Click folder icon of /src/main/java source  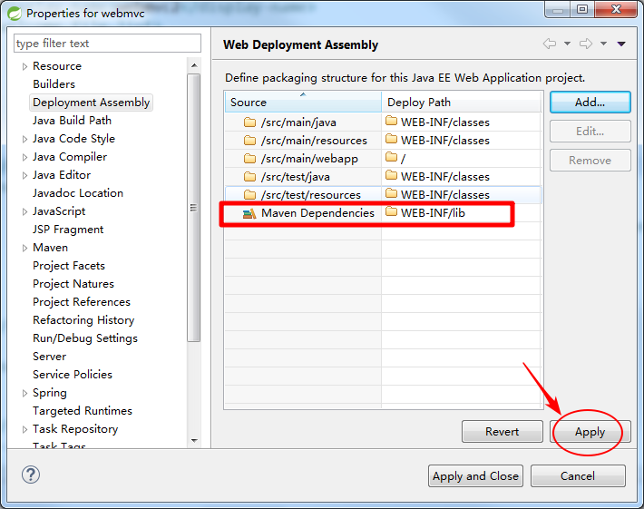point(249,122)
